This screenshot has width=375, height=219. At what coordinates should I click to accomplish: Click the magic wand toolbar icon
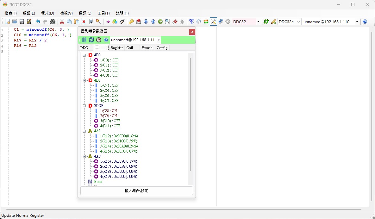(98, 22)
